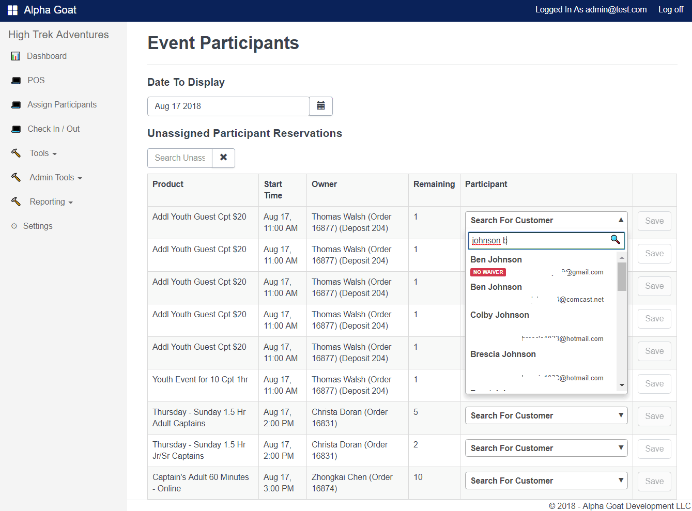Viewport: 692px width, 511px height.
Task: Select Colby Johnson from the results
Action: click(x=500, y=315)
